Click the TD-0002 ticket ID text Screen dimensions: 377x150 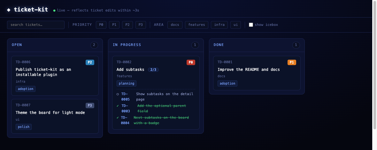tap(124, 62)
